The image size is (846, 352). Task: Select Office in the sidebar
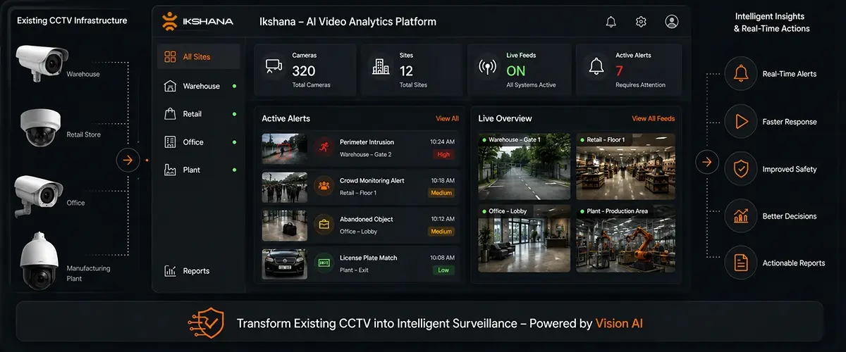click(x=201, y=142)
